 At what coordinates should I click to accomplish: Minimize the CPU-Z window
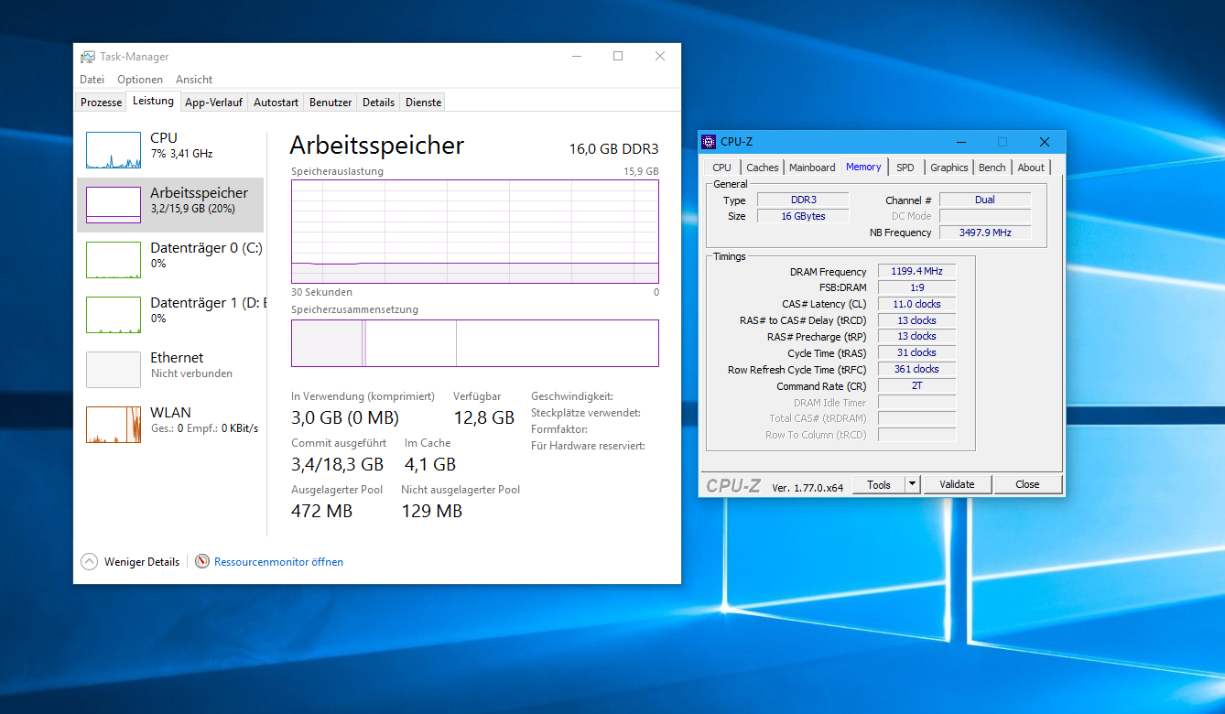[961, 142]
